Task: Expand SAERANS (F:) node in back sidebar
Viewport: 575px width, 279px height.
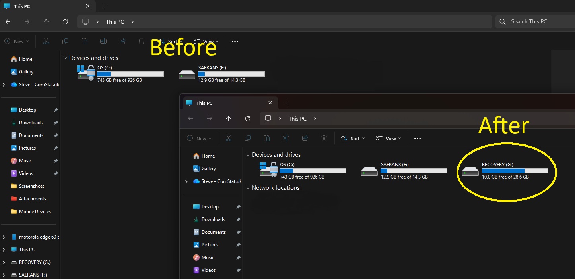Action: point(4,275)
